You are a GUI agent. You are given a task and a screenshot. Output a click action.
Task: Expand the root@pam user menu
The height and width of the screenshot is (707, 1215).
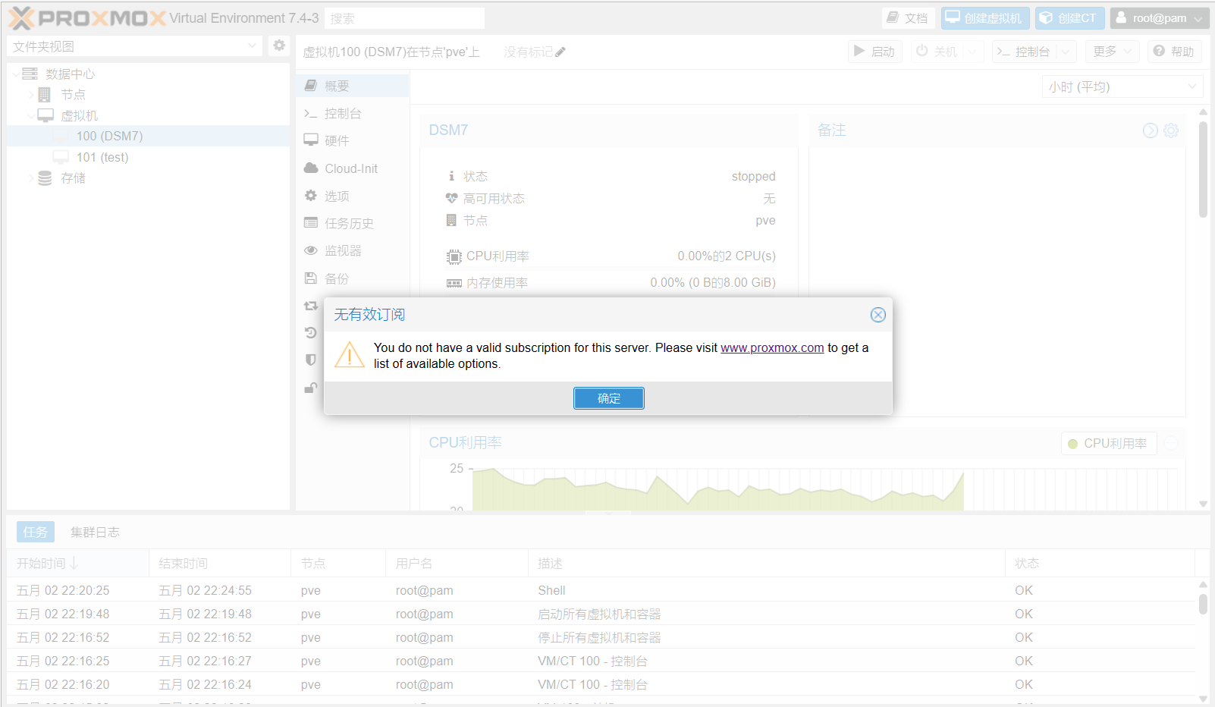pyautogui.click(x=1159, y=18)
